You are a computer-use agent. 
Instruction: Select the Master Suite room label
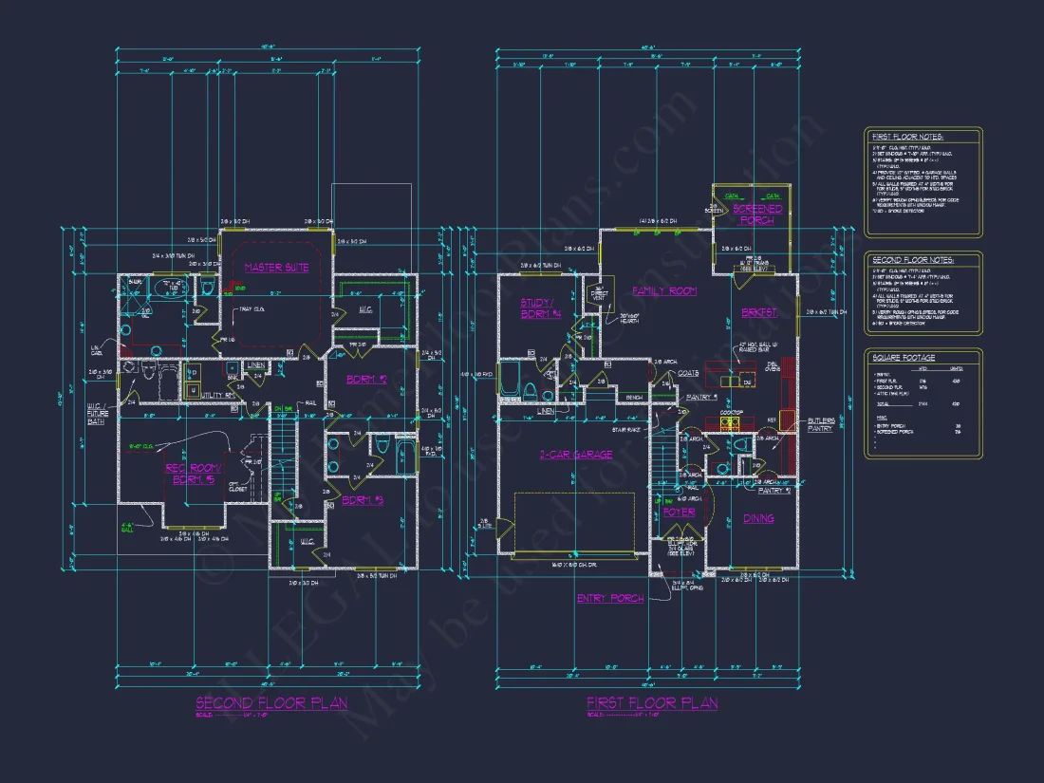click(276, 268)
